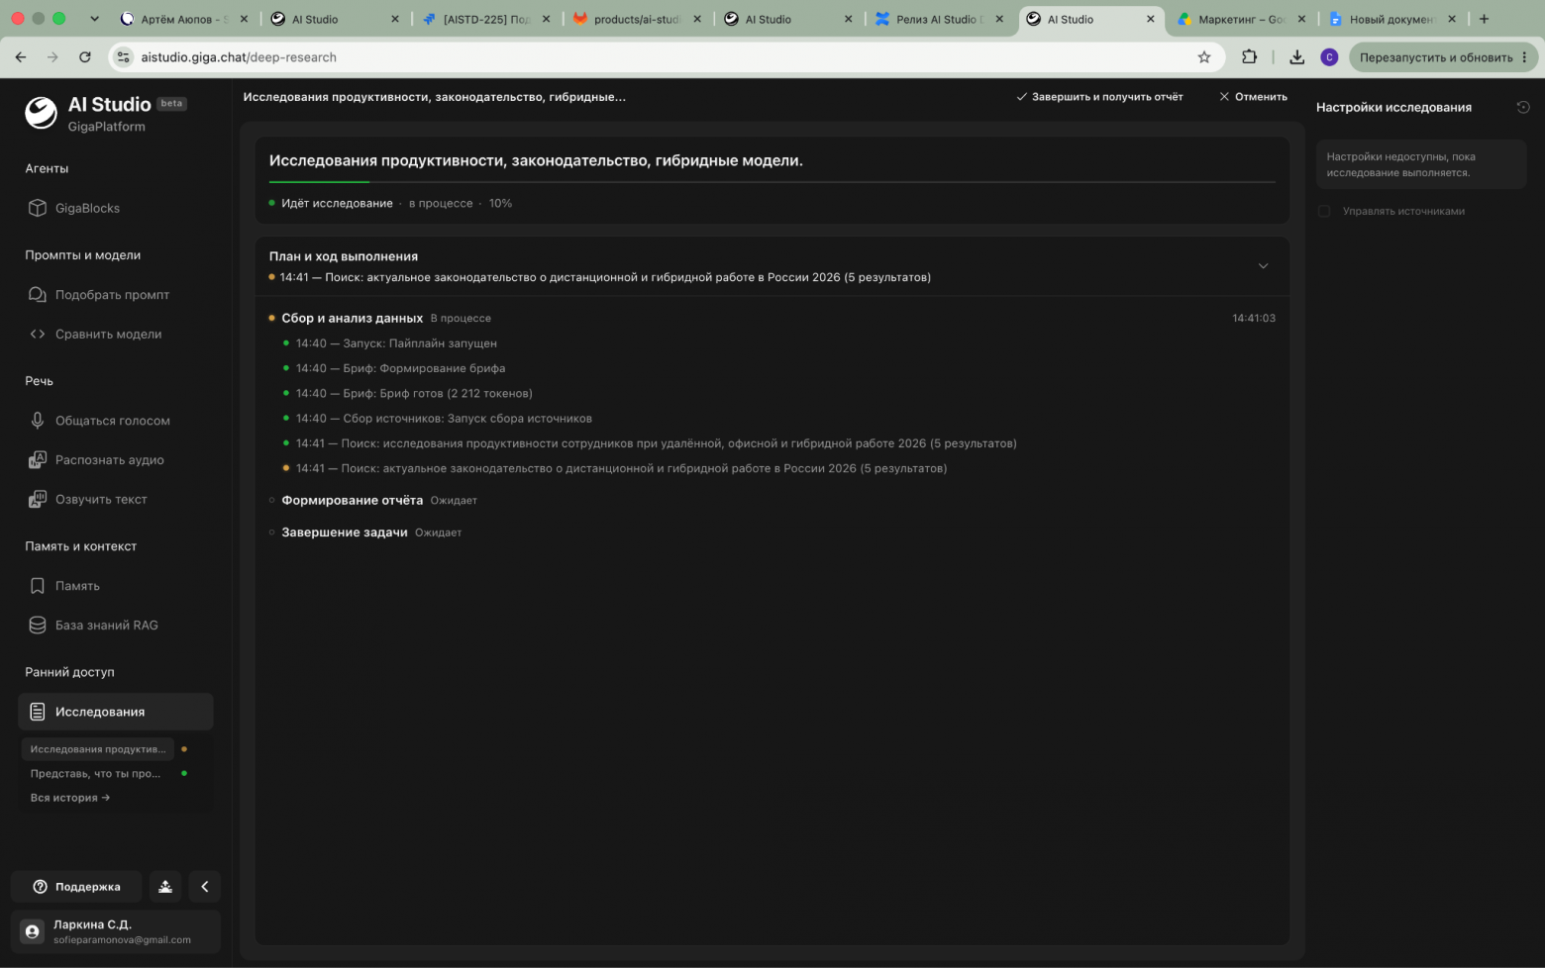Click the Сравнить модели code brackets icon

pos(38,335)
